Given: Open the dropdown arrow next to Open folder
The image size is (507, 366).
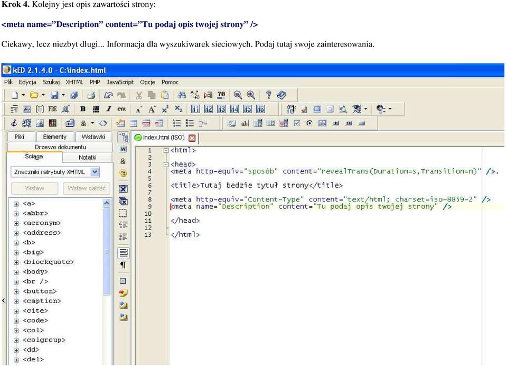Looking at the screenshot, I should click(x=43, y=95).
